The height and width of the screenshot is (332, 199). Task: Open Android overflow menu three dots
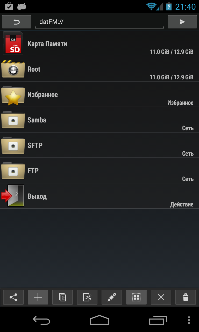coord(189,320)
